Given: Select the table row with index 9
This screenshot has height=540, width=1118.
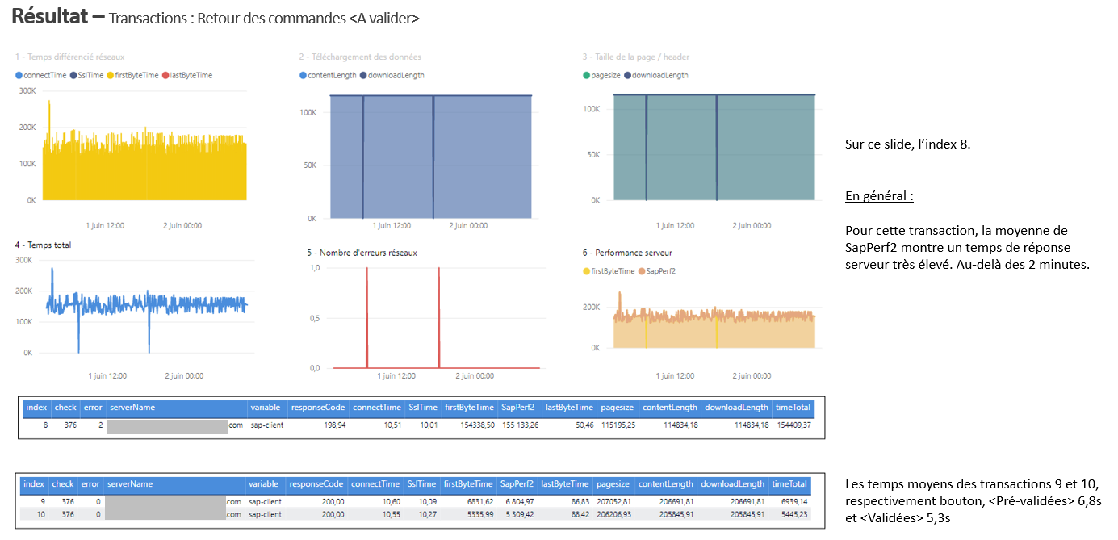Looking at the screenshot, I should [x=404, y=501].
